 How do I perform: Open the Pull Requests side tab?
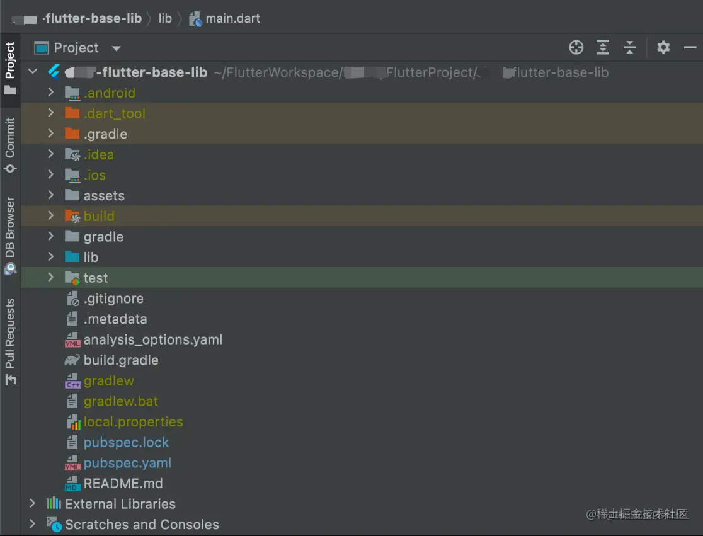tap(10, 341)
